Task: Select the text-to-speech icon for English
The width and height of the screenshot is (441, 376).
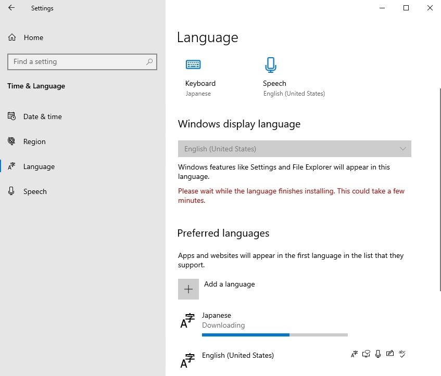Action: [366, 354]
